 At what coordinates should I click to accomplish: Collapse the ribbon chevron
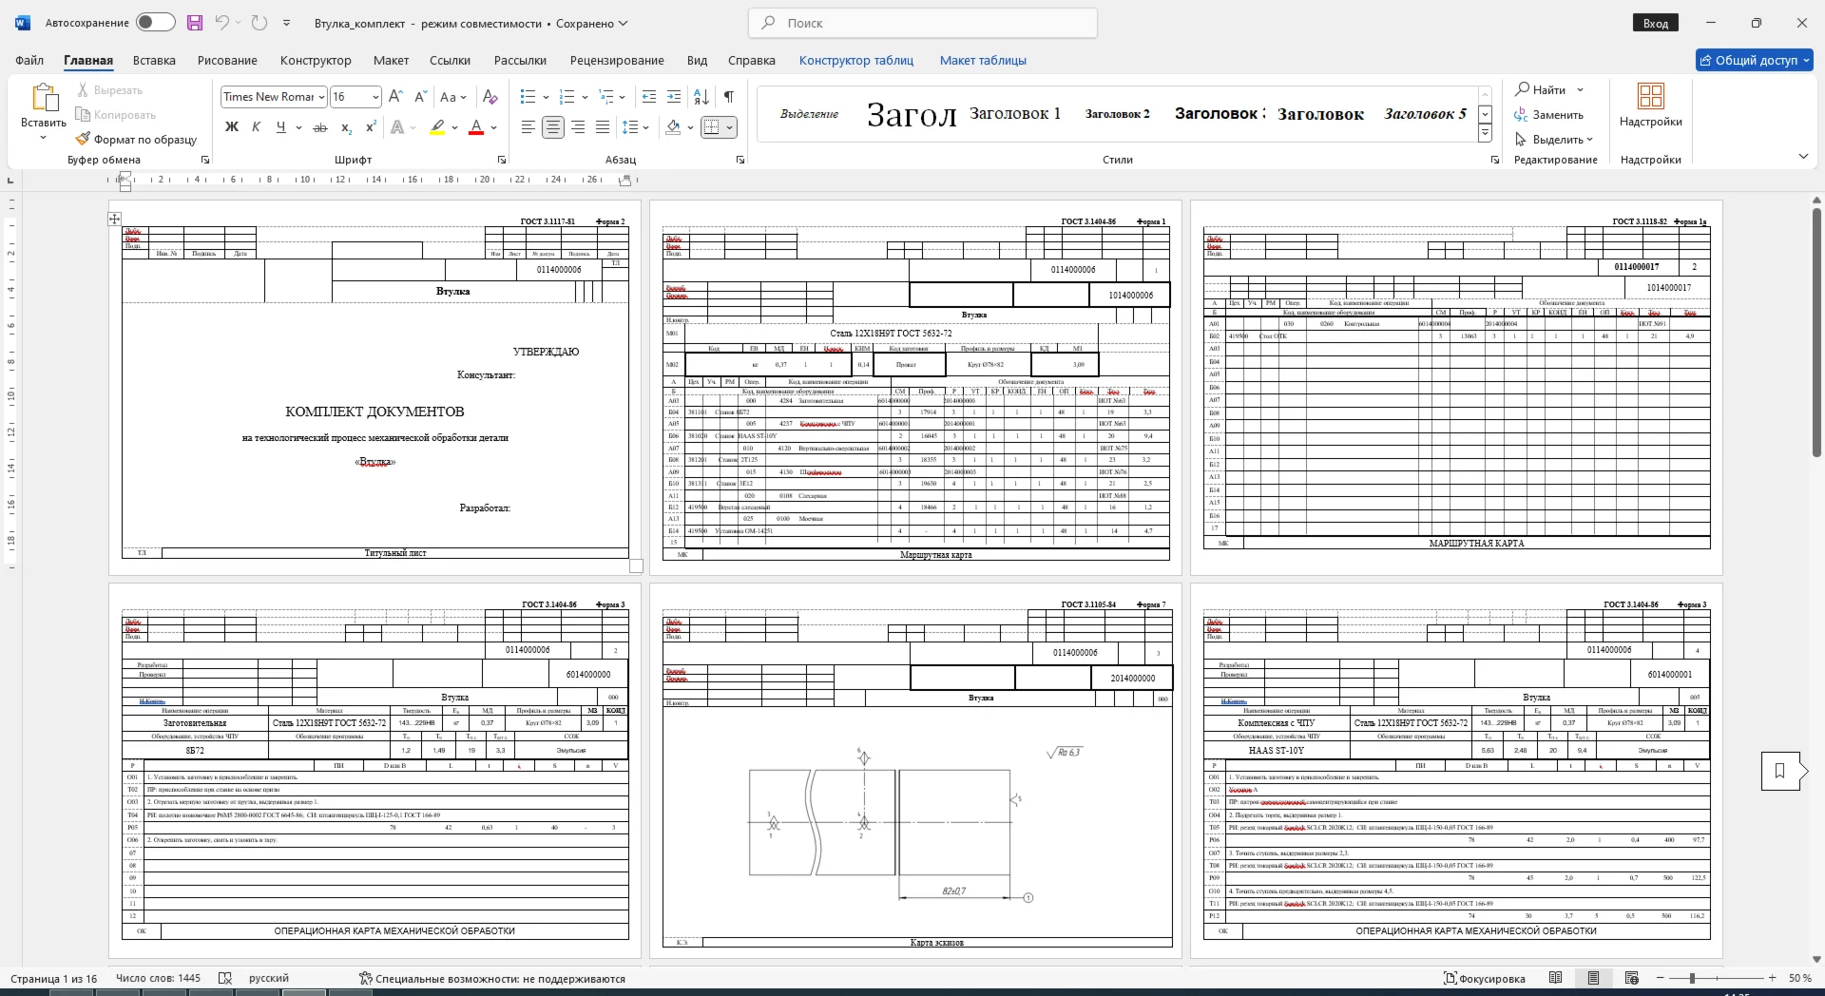click(x=1803, y=156)
